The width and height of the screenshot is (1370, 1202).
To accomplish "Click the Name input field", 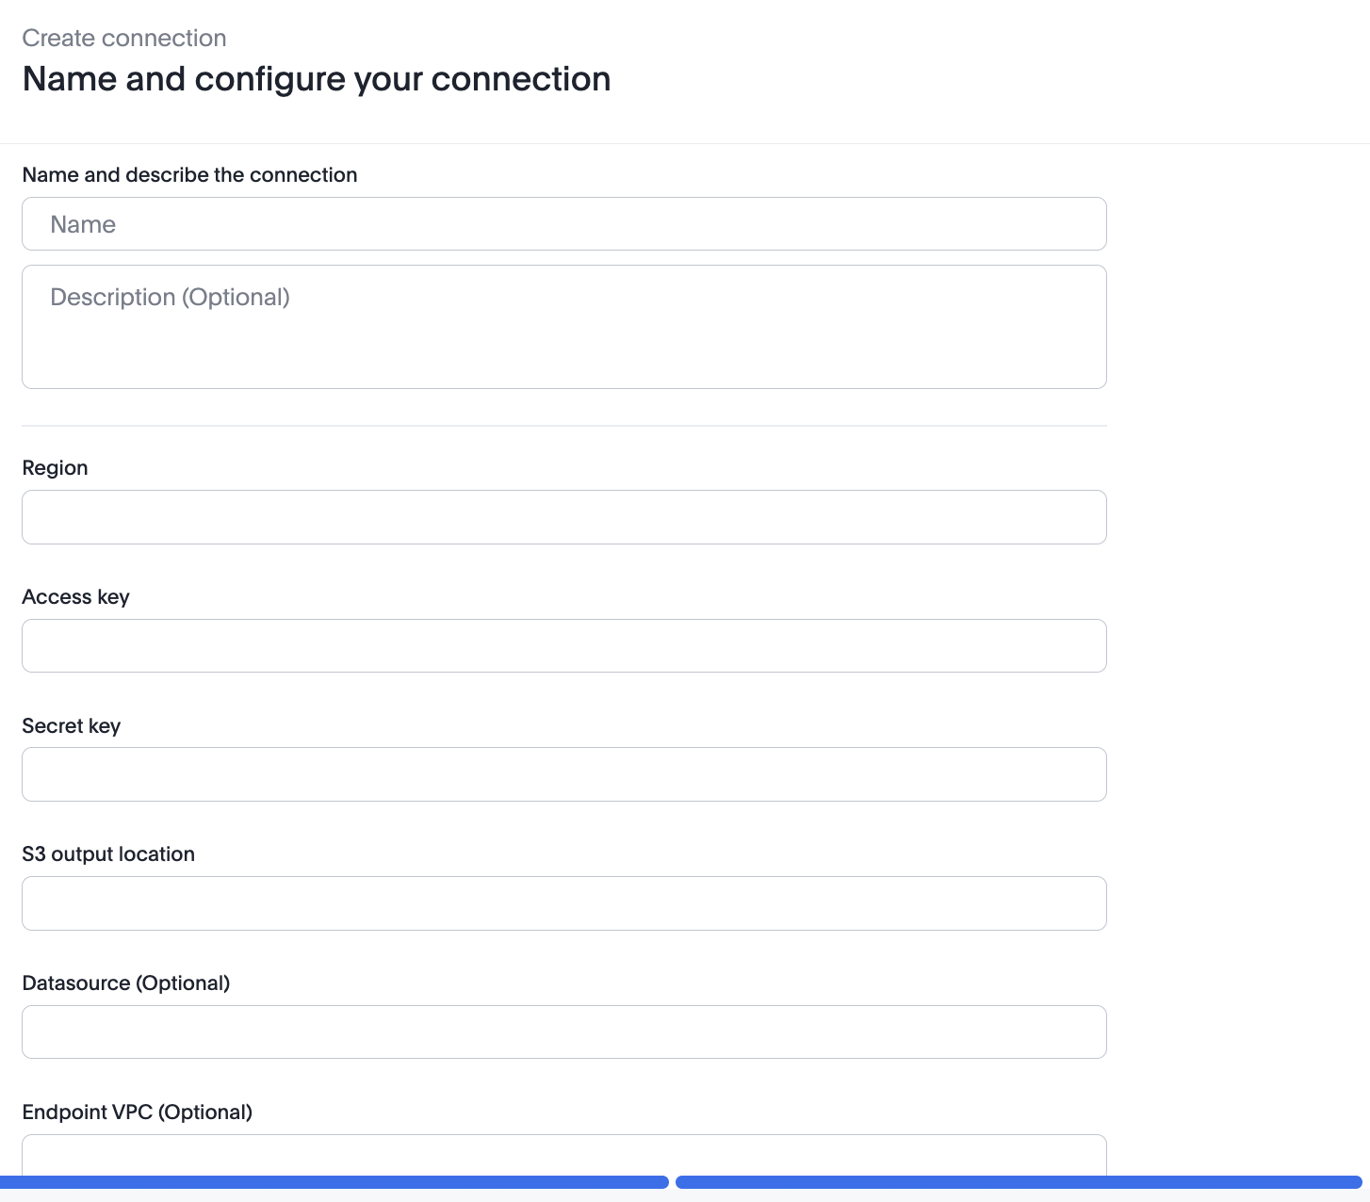I will click(563, 224).
